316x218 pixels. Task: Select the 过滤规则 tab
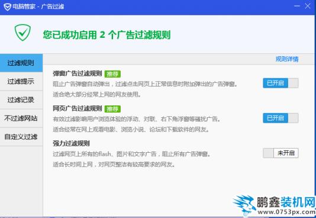point(21,63)
